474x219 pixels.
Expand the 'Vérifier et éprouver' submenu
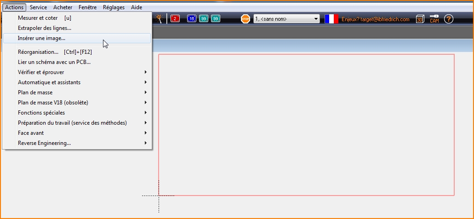click(x=41, y=72)
